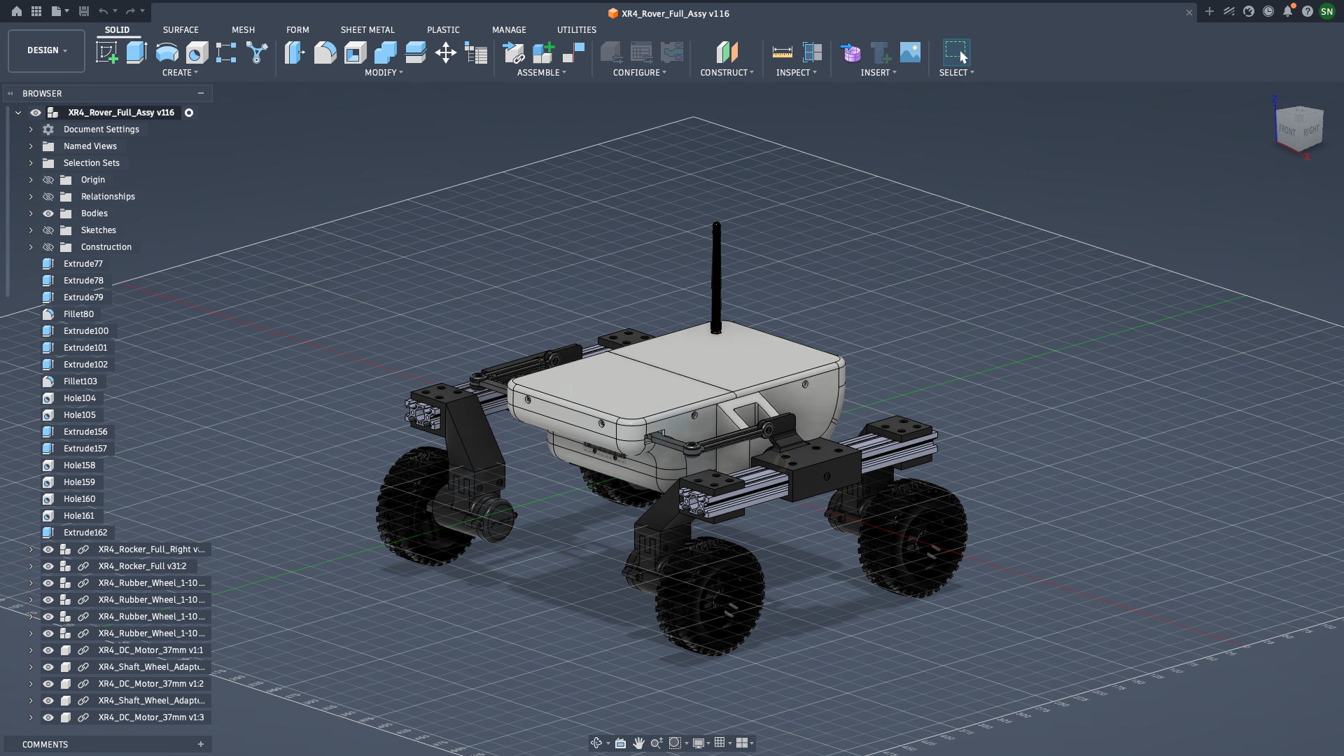Open the CREATE dropdown menu
This screenshot has width=1344, height=756.
point(180,73)
